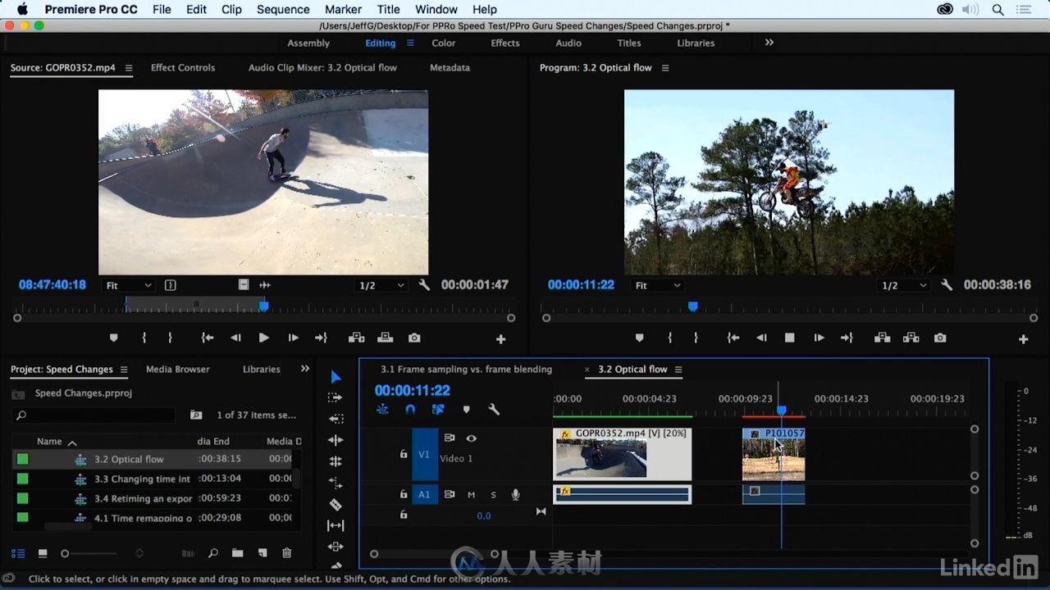The image size is (1050, 590).
Task: Toggle V1 sync lock
Action: click(449, 438)
